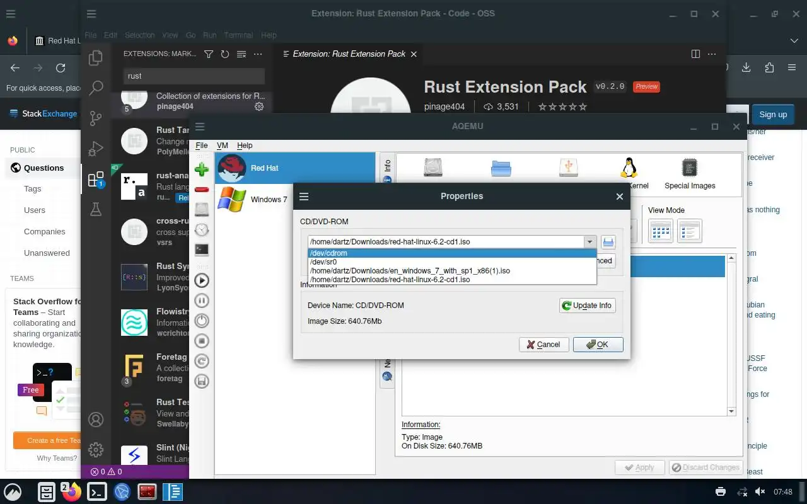
Task: Click the rust extensions search field
Action: (x=194, y=76)
